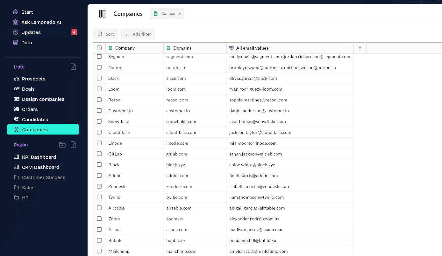Open Ask Lemonado AI
Image resolution: width=442 pixels, height=256 pixels.
[41, 22]
